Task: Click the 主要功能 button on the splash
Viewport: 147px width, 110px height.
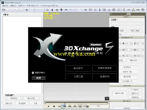Action: [78, 76]
